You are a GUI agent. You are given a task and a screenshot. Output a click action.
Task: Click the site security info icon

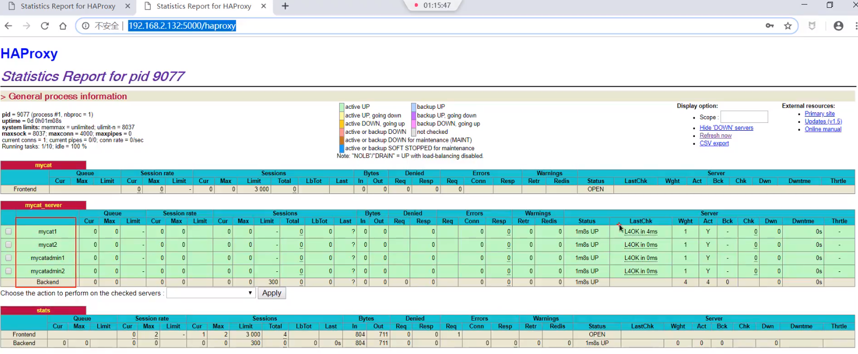click(x=86, y=26)
